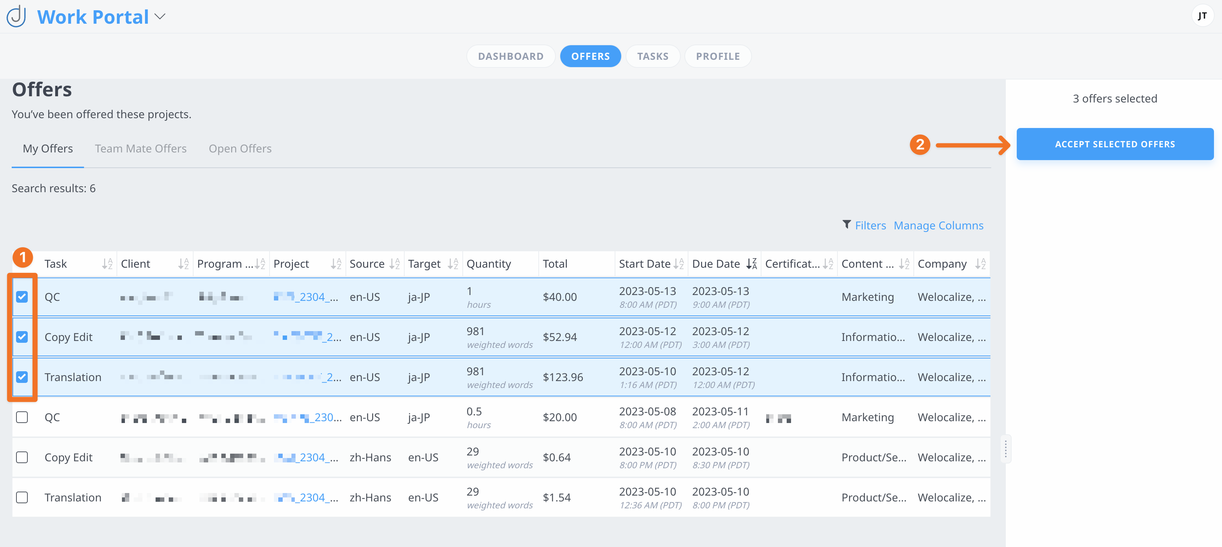Click the Work Portal logo icon
Image resolution: width=1222 pixels, height=547 pixels.
point(16,16)
